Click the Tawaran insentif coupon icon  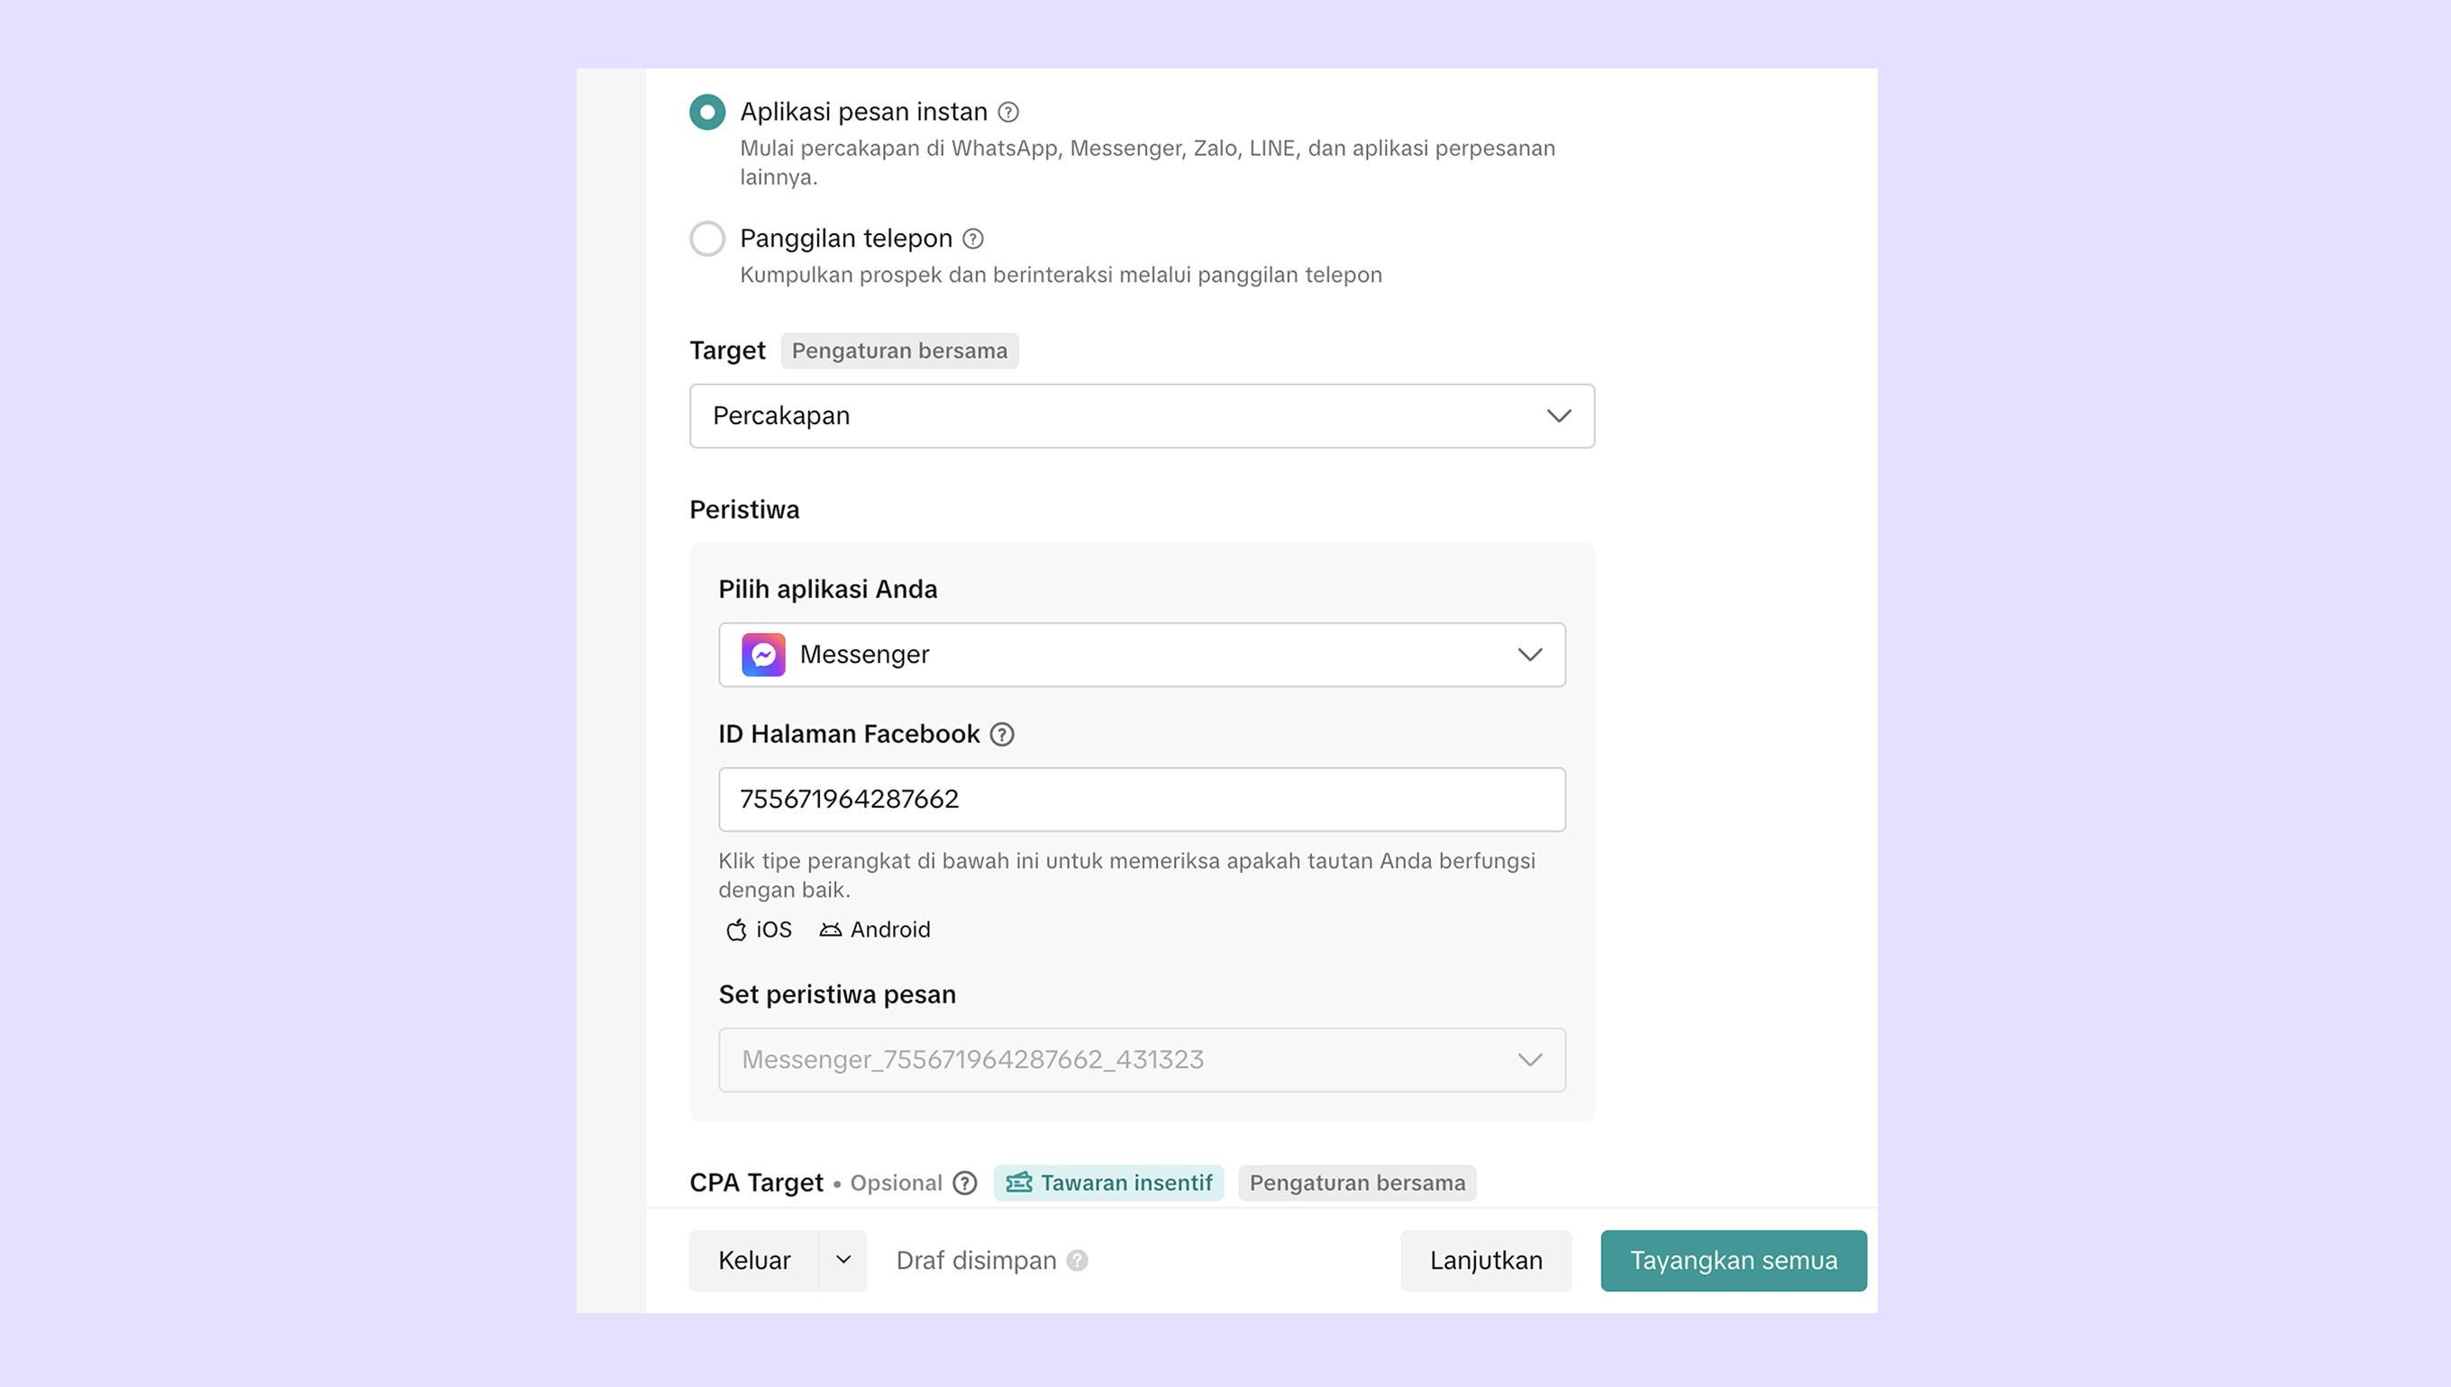tap(1019, 1183)
